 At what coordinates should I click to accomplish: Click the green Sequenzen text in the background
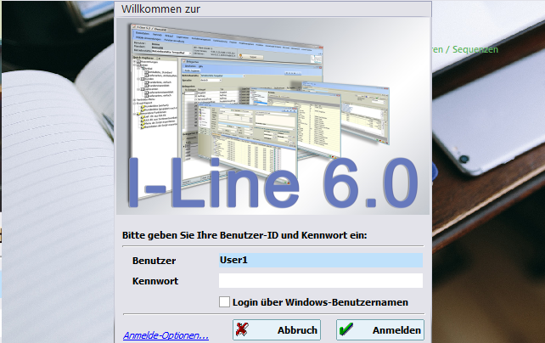tap(475, 50)
